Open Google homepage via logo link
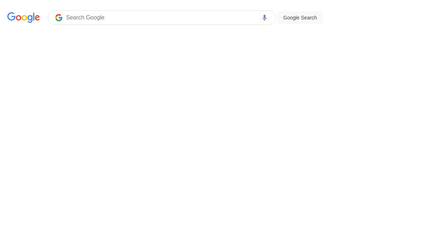The width and height of the screenshot is (433, 227). pos(23,18)
